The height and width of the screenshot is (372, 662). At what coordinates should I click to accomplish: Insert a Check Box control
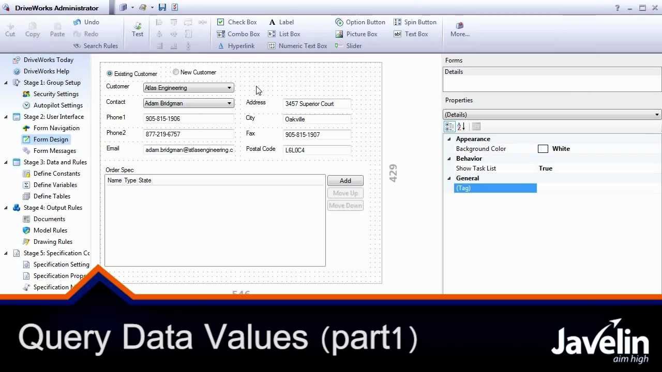[x=237, y=22]
